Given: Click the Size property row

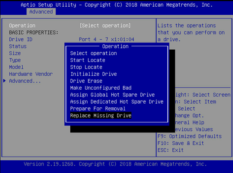Looking at the screenshot, I should pyautogui.click(x=15, y=53).
